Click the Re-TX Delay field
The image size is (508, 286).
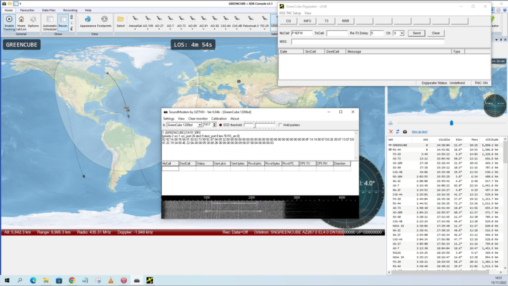pyautogui.click(x=377, y=33)
